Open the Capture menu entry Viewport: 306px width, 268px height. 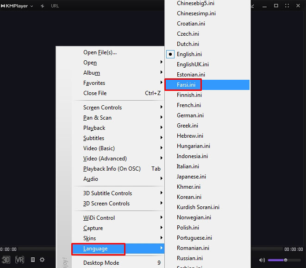(118, 228)
